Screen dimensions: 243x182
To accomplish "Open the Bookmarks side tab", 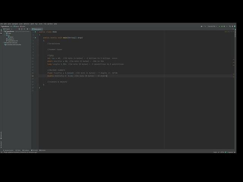I will click(1, 135).
